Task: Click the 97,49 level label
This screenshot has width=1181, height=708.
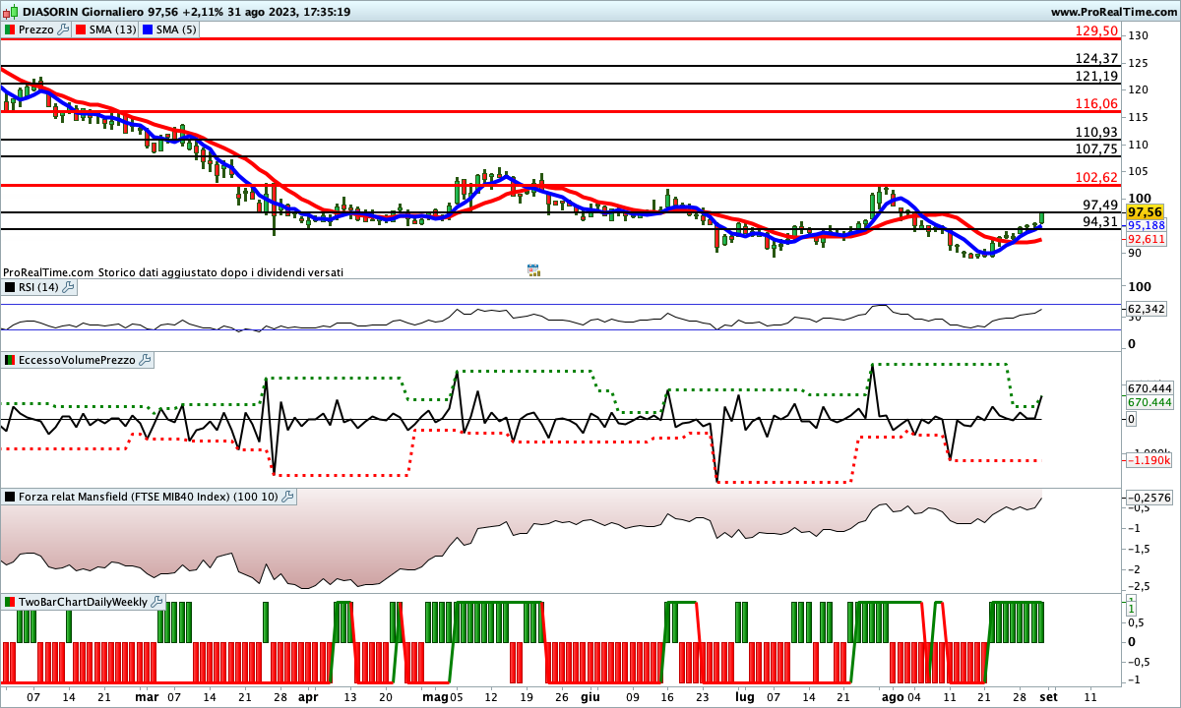Action: [x=1101, y=205]
